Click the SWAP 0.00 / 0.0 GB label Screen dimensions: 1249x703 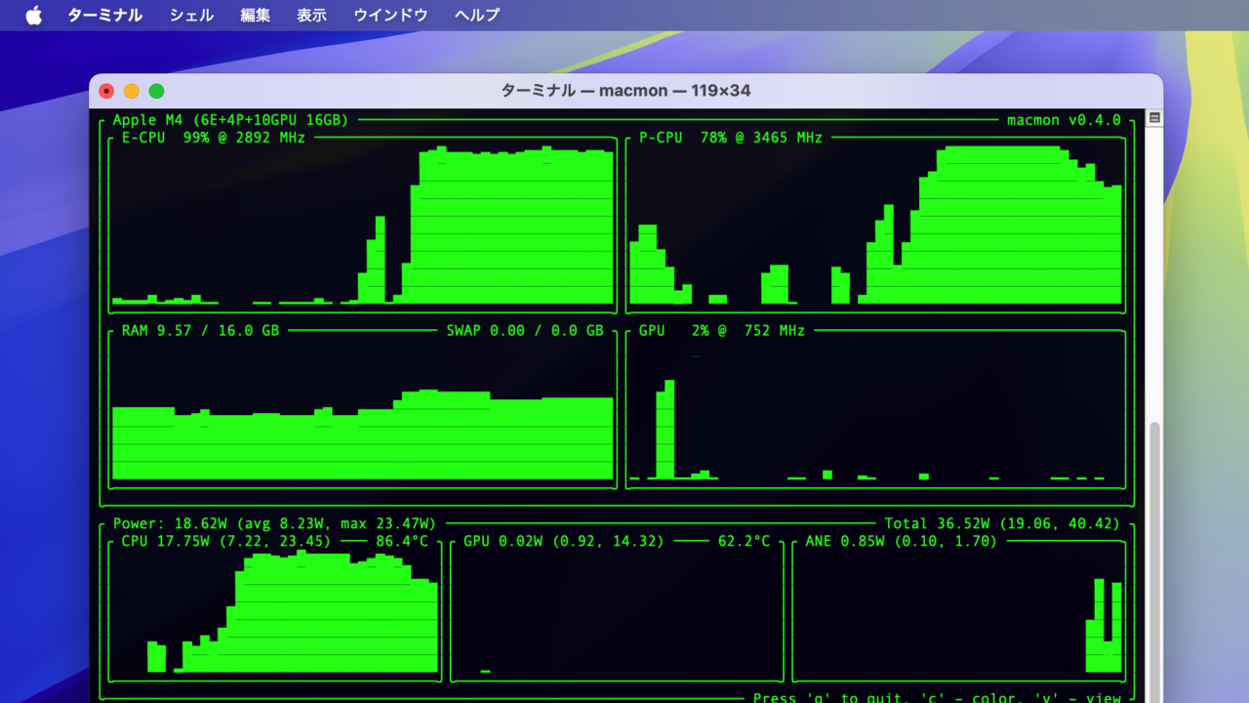point(525,331)
